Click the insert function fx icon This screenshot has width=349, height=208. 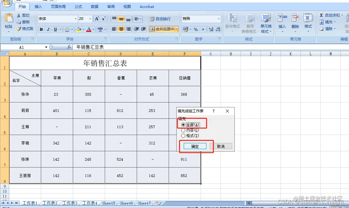[x=69, y=47]
